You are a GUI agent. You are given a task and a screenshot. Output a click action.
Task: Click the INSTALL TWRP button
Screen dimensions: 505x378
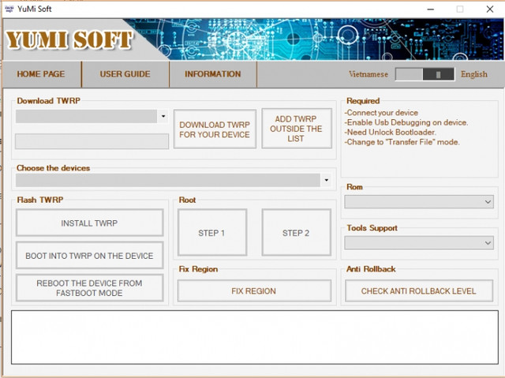(89, 223)
